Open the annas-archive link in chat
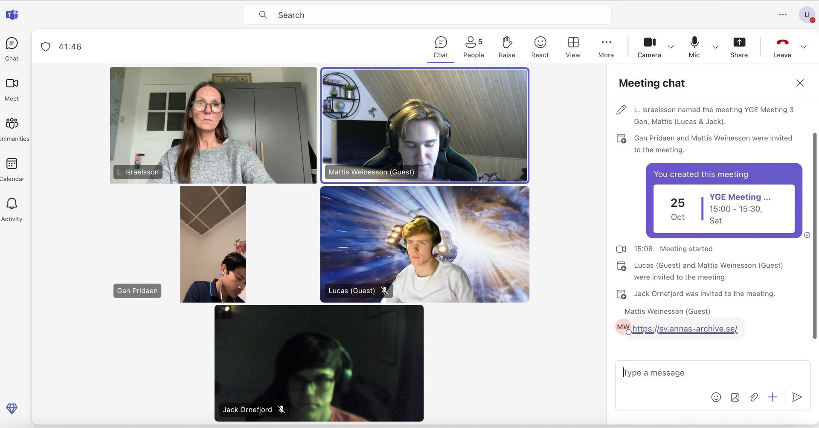Viewport: 819px width, 428px height. click(x=684, y=329)
